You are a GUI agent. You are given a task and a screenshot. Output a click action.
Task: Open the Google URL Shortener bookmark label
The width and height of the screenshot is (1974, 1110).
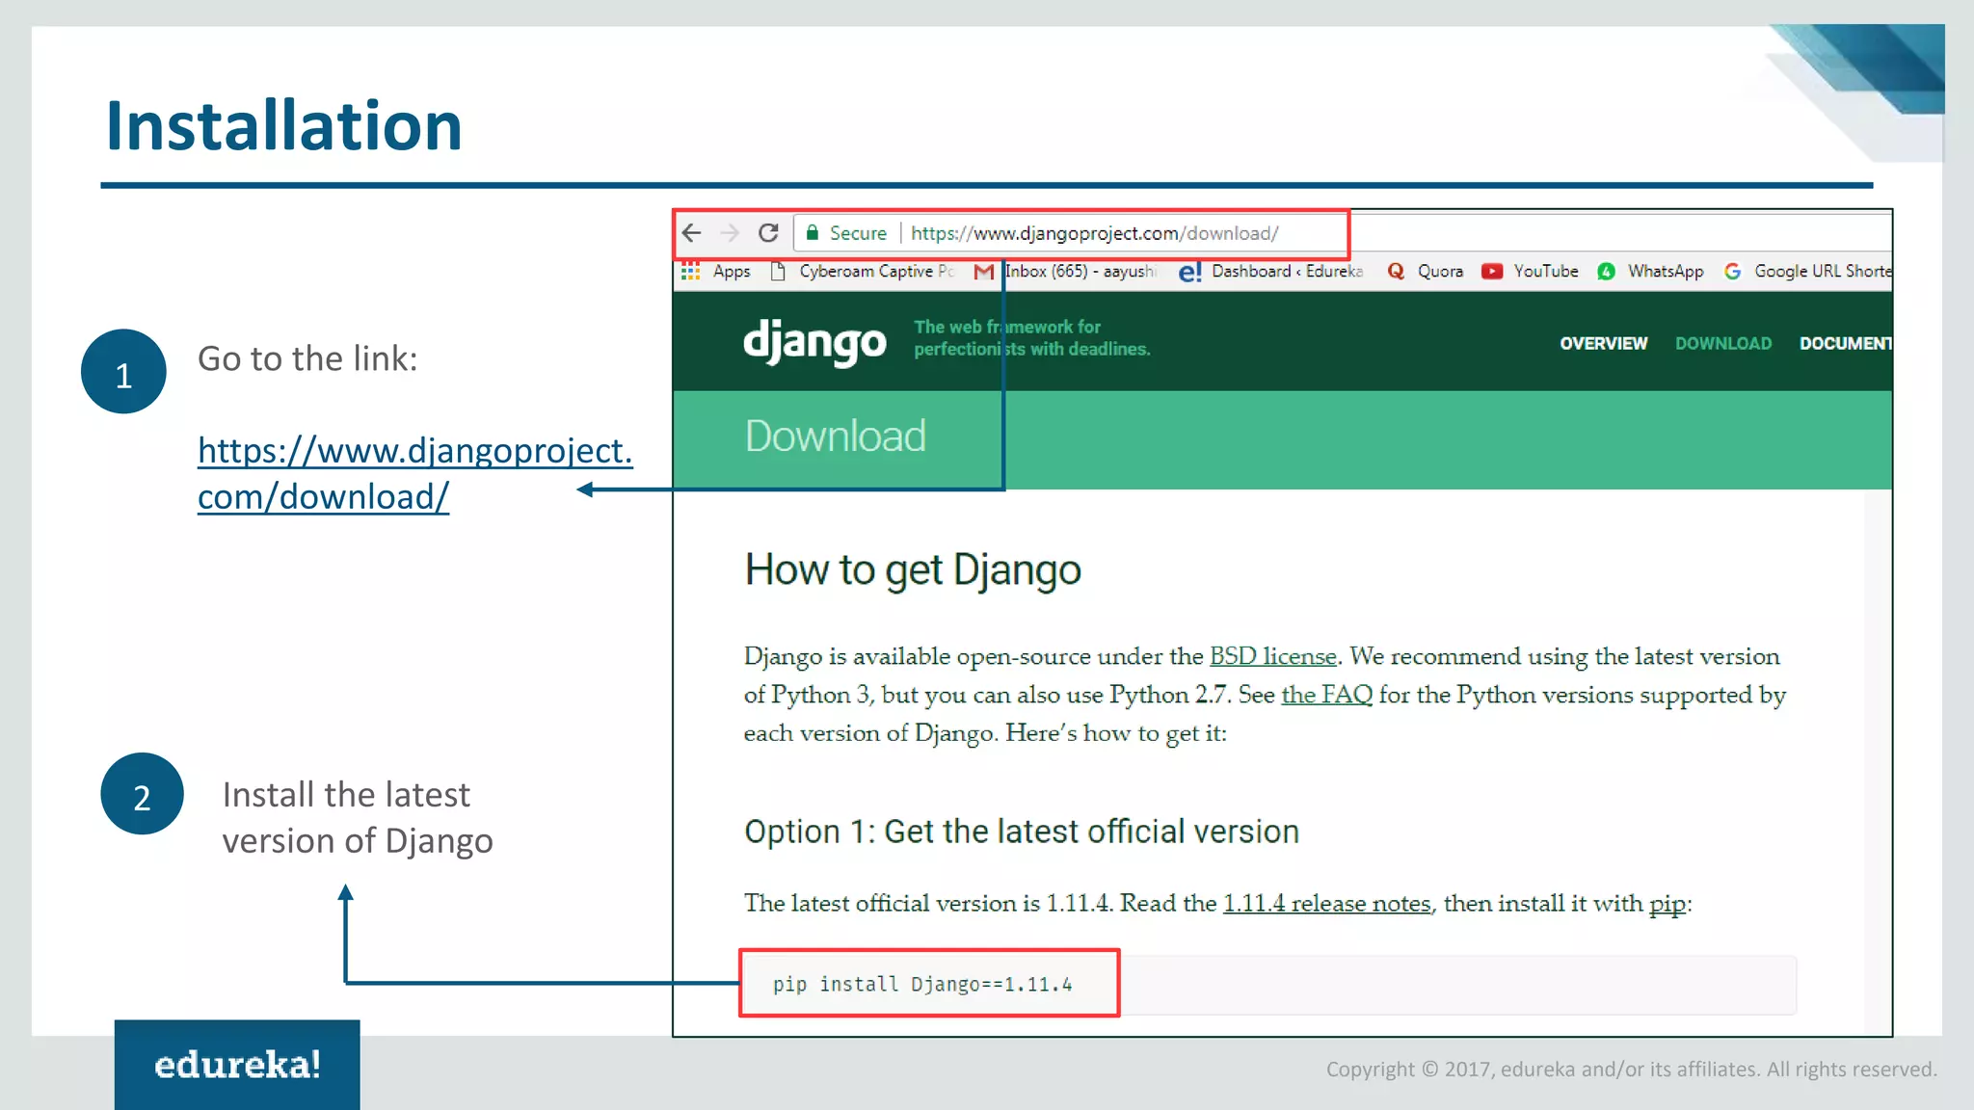[x=1823, y=272]
